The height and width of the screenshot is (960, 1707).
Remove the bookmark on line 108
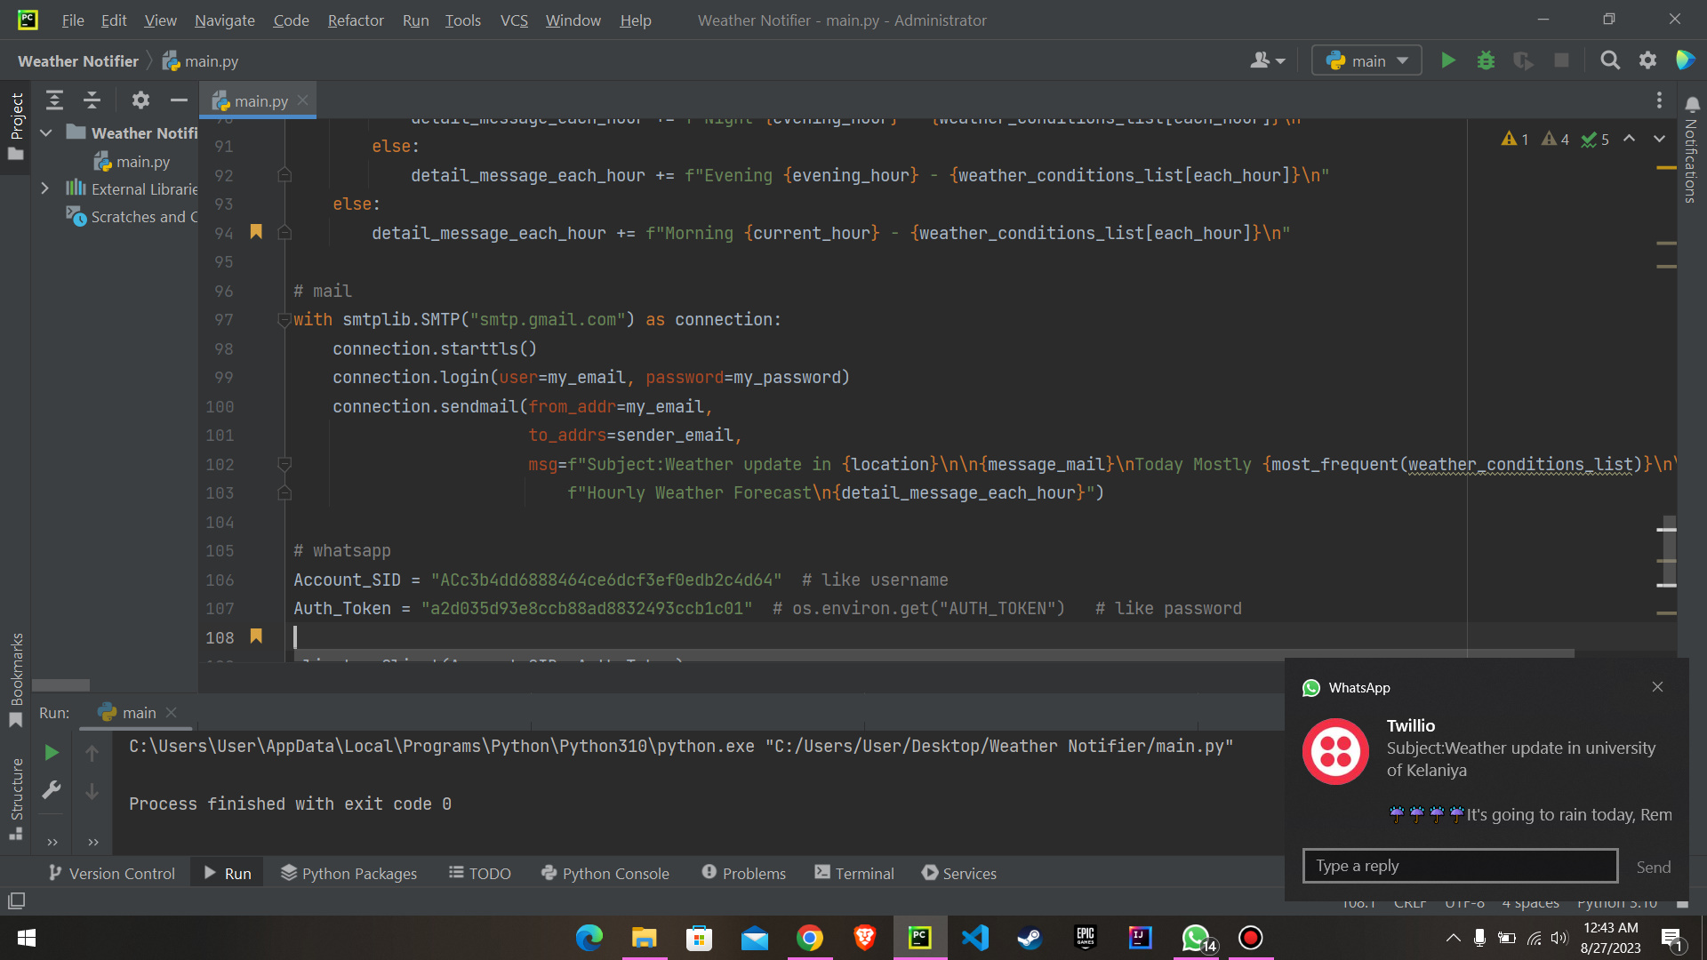coord(256,636)
